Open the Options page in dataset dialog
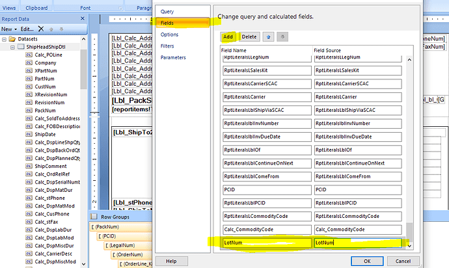Image resolution: width=449 pixels, height=268 pixels. click(x=169, y=34)
